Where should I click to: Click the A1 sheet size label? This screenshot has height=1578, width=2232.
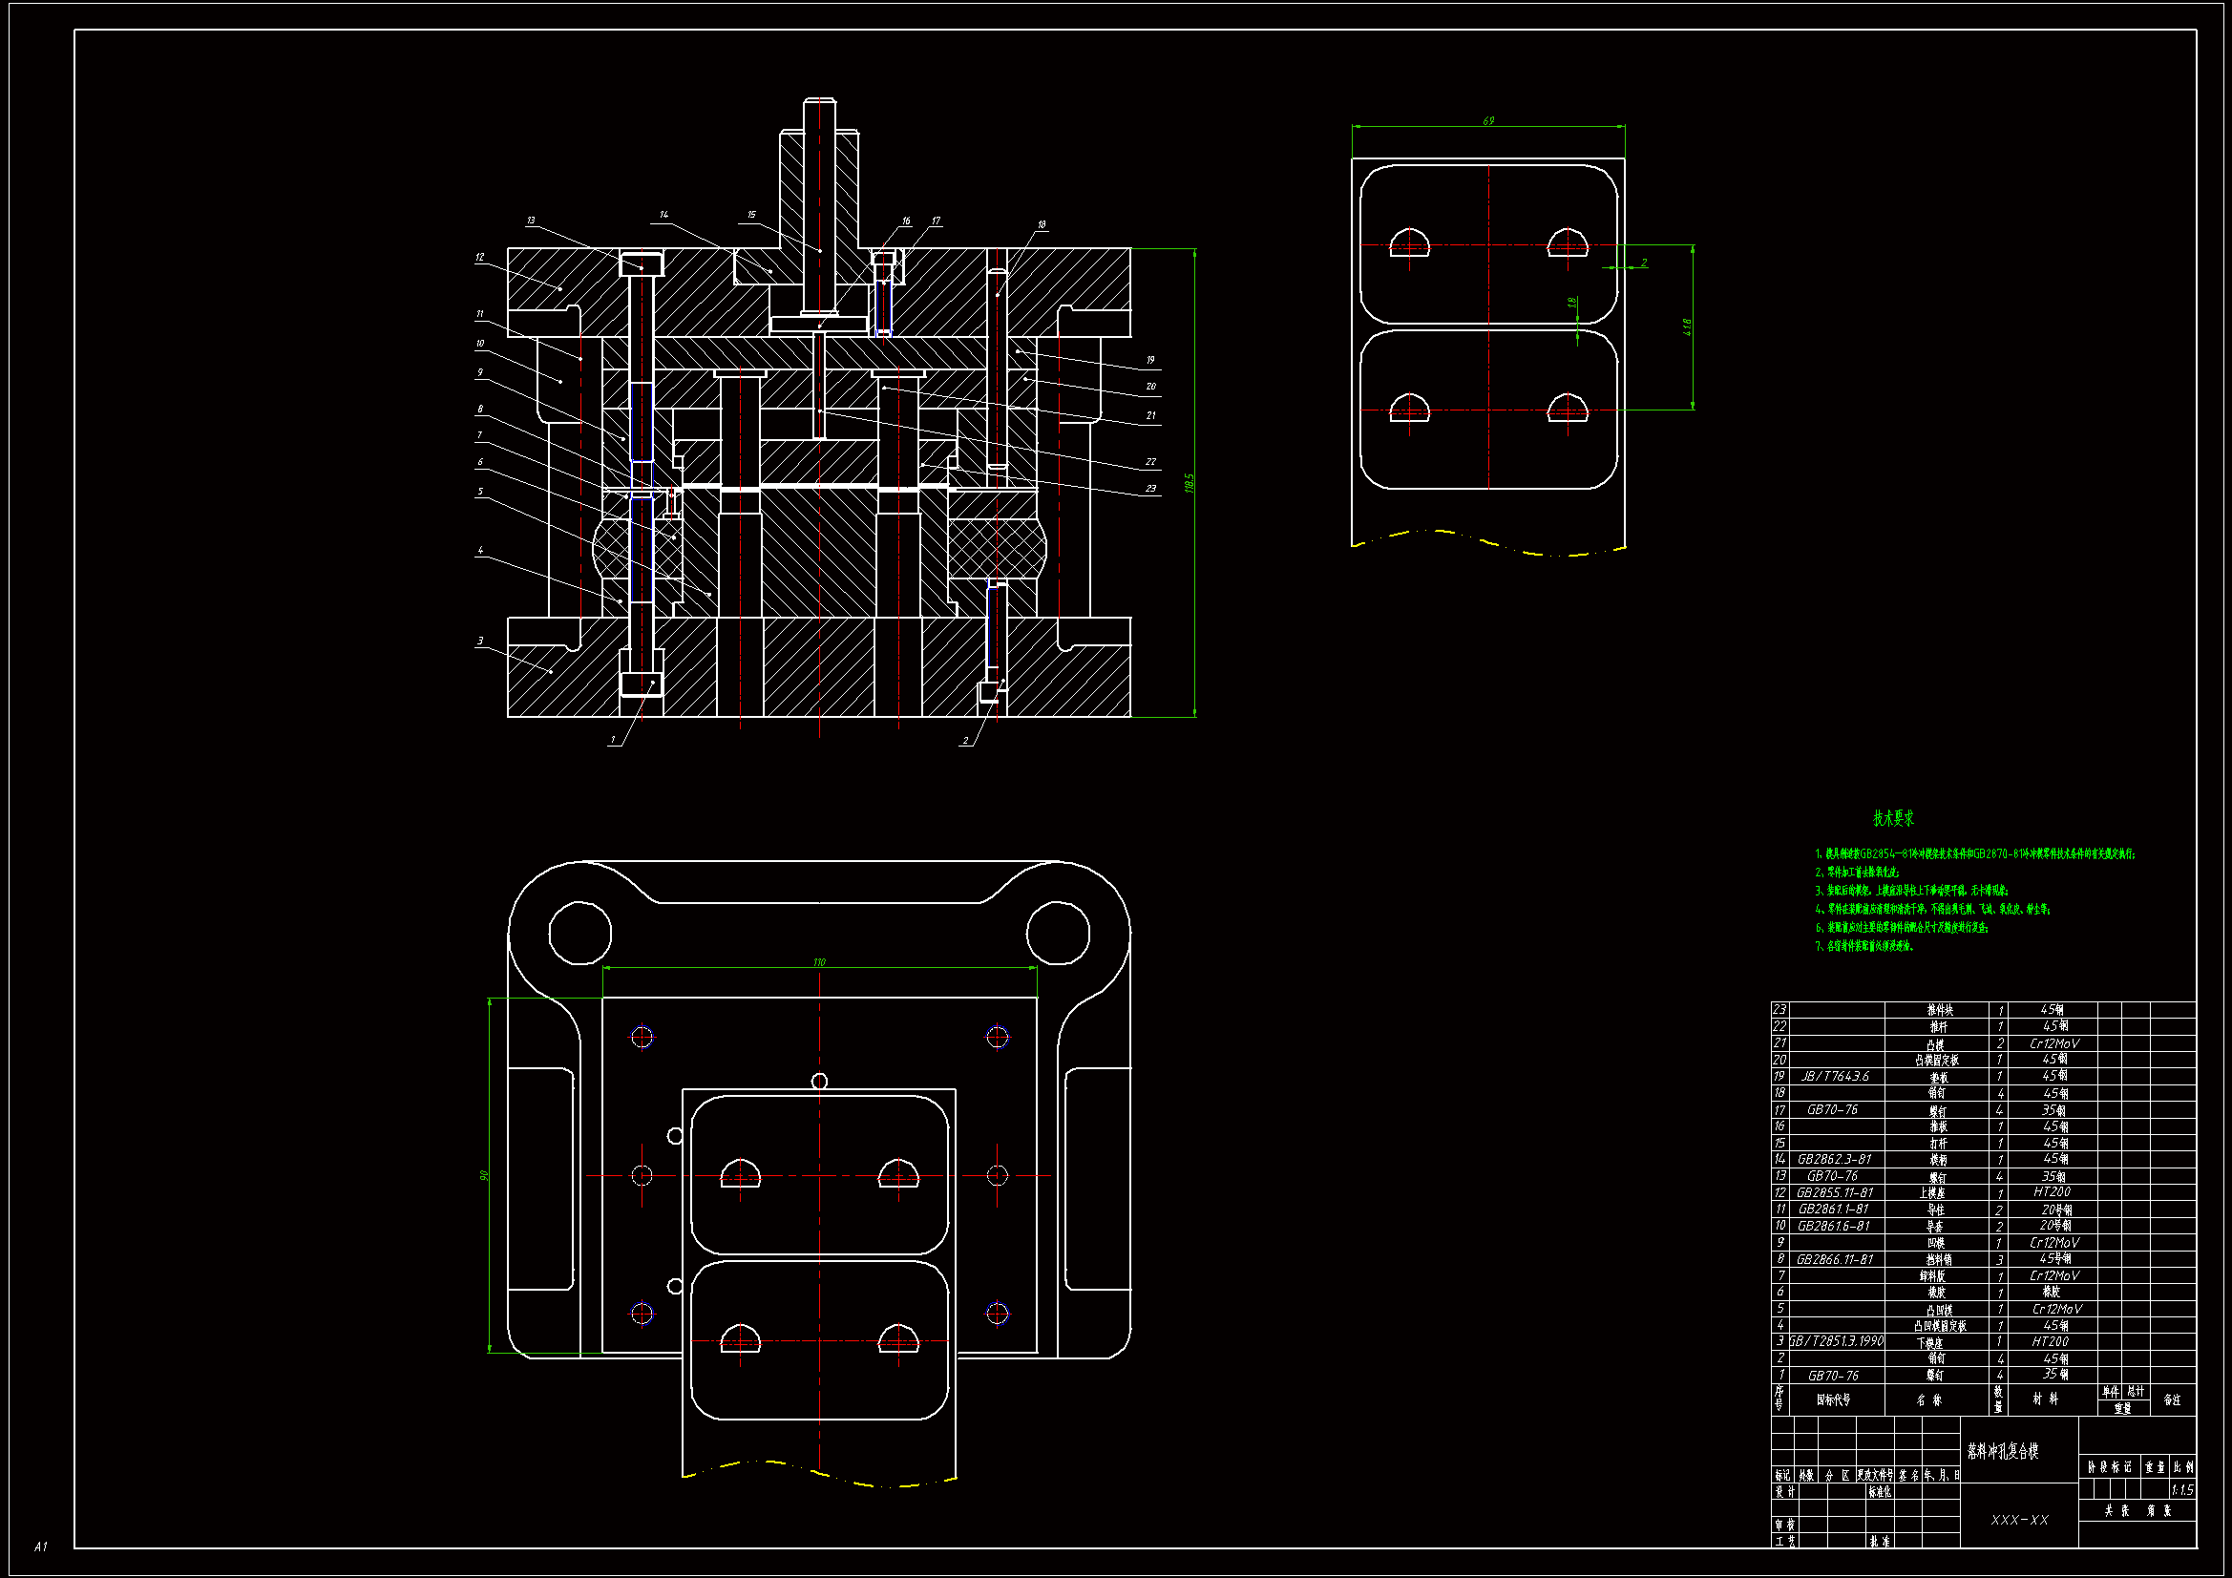(41, 1546)
